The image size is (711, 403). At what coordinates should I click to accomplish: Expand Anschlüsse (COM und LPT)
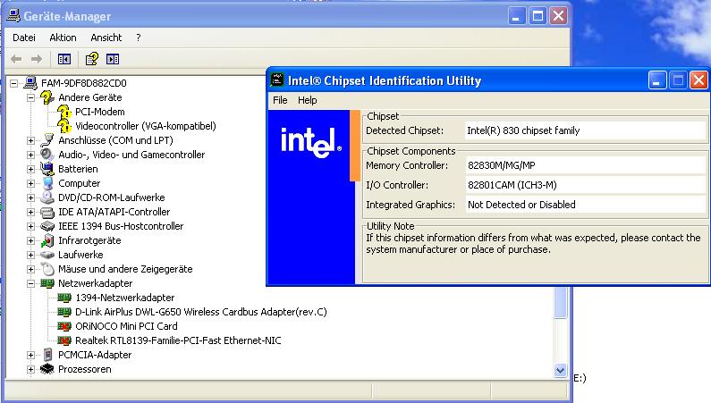pyautogui.click(x=30, y=141)
